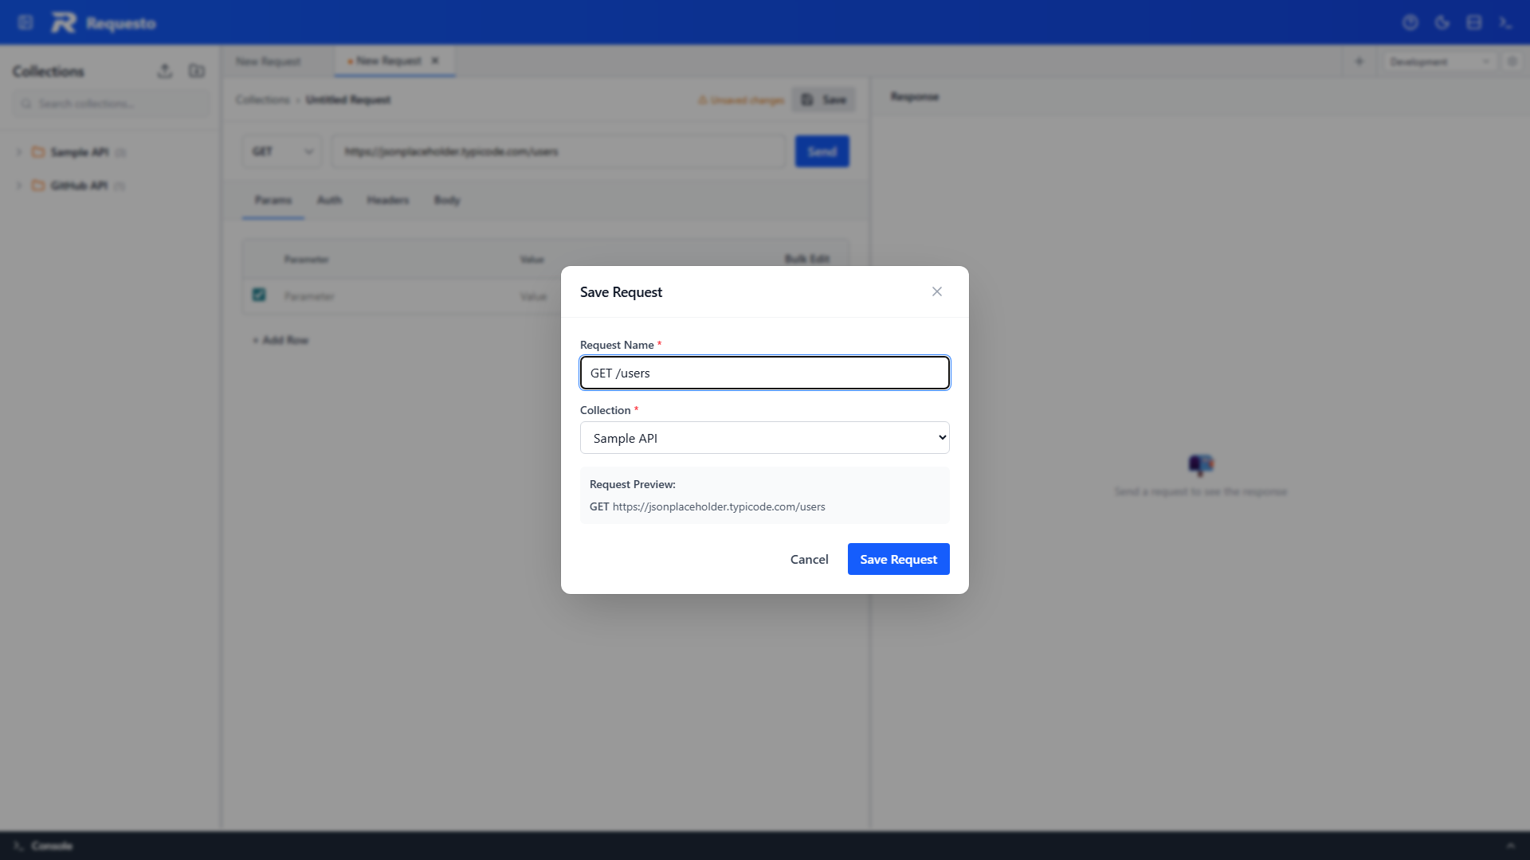The width and height of the screenshot is (1530, 860).
Task: Expand the Sample API collection
Action: (18, 152)
